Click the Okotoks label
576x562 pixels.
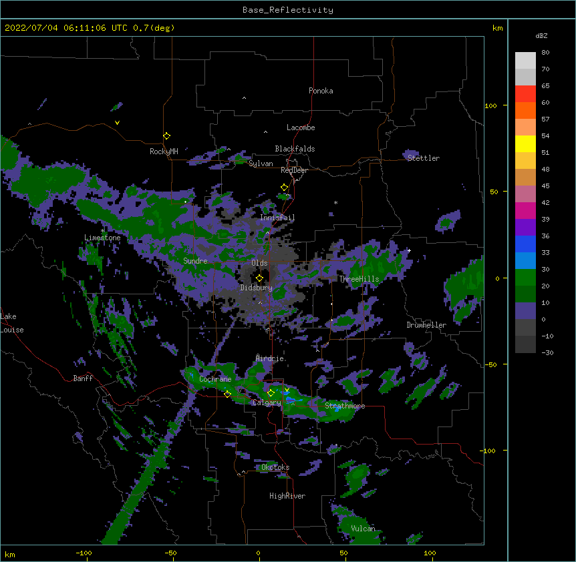(275, 467)
